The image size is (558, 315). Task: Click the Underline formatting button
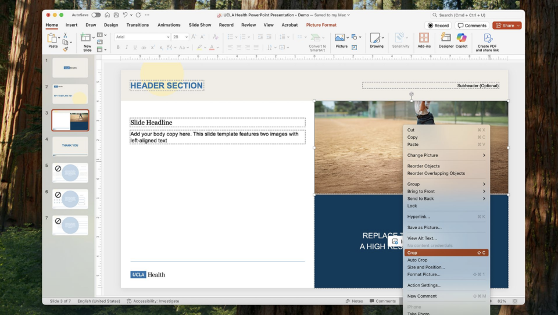pyautogui.click(x=135, y=47)
